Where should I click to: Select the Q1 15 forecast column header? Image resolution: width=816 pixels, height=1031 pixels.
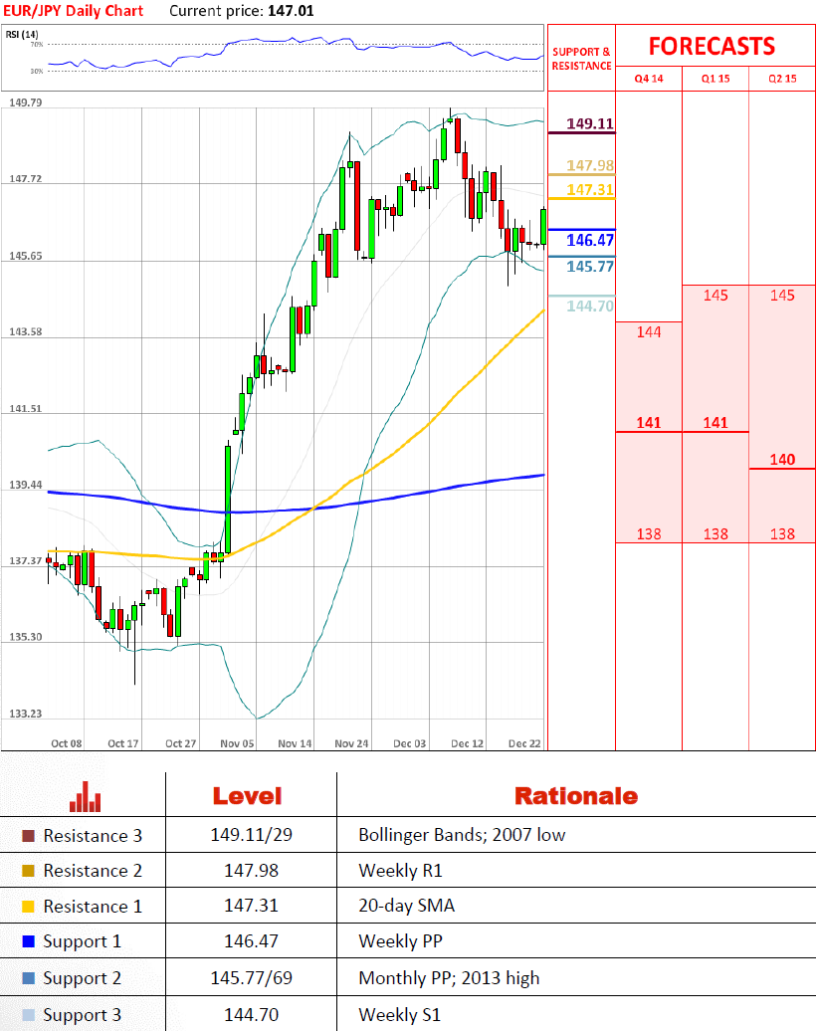715,79
